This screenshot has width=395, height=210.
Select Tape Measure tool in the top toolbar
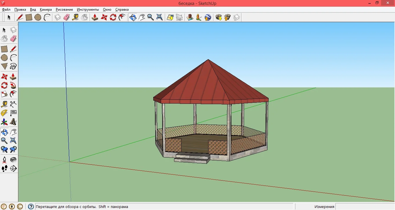tap(75, 17)
